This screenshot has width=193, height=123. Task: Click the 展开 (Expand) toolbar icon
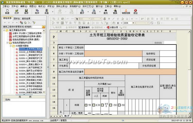[82, 12]
